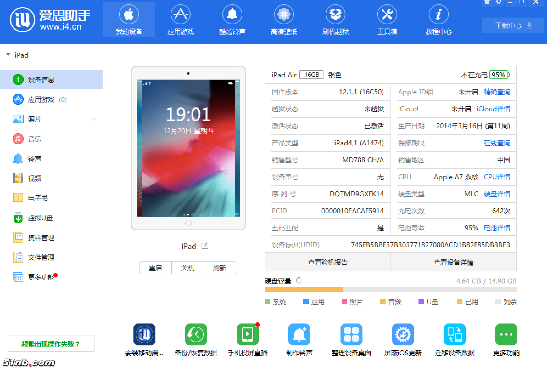Collapse the iPad device tree arrow
The height and width of the screenshot is (369, 547).
[x=8, y=55]
